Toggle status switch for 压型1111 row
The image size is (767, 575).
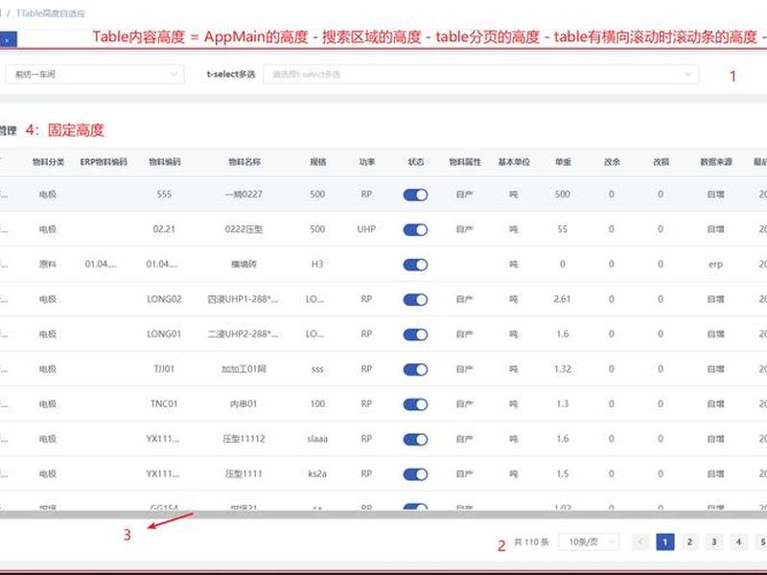click(415, 474)
